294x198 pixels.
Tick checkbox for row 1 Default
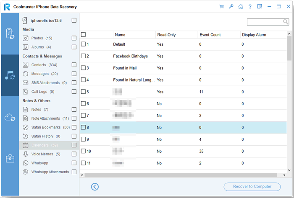[83, 44]
